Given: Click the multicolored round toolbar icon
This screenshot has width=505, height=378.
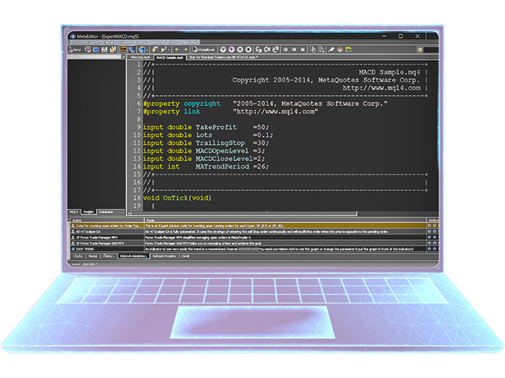Looking at the screenshot, I should 339,50.
